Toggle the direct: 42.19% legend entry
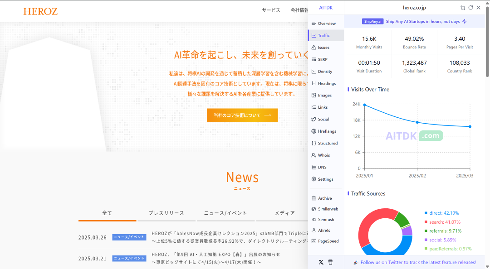The width and height of the screenshot is (490, 269). 441,213
